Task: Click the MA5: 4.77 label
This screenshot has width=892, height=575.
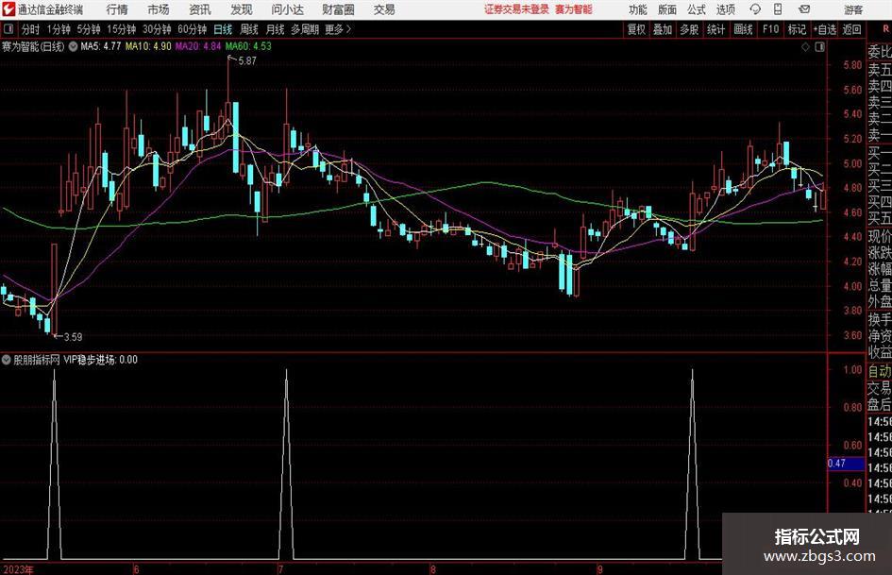Action: tap(101, 46)
